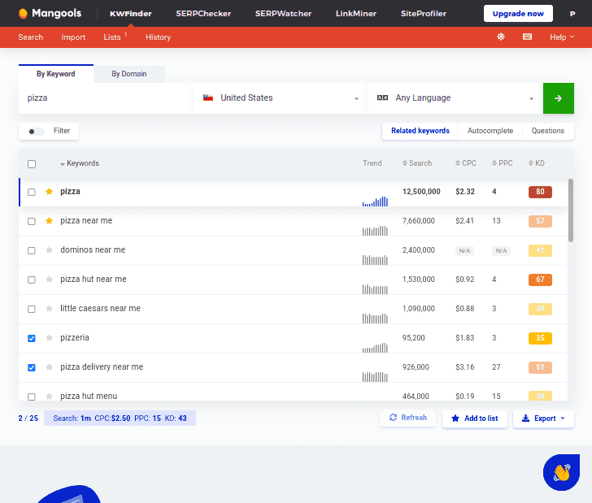592x503 pixels.
Task: Expand the Help menu
Action: (562, 37)
